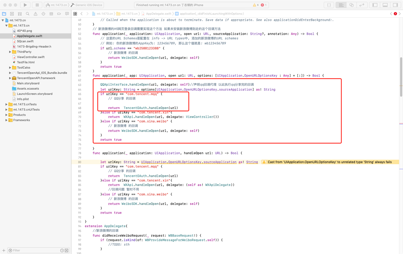Click mt.1473.cn folder in jump bar
The height and width of the screenshot is (254, 403).
(127, 14)
